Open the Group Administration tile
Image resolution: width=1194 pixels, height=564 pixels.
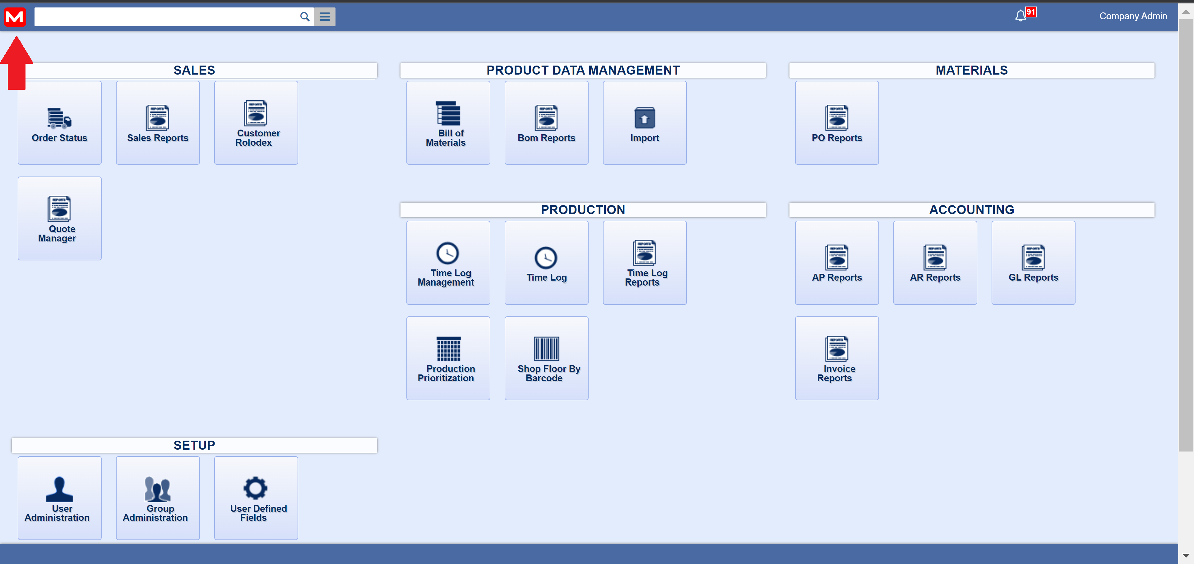pos(158,498)
